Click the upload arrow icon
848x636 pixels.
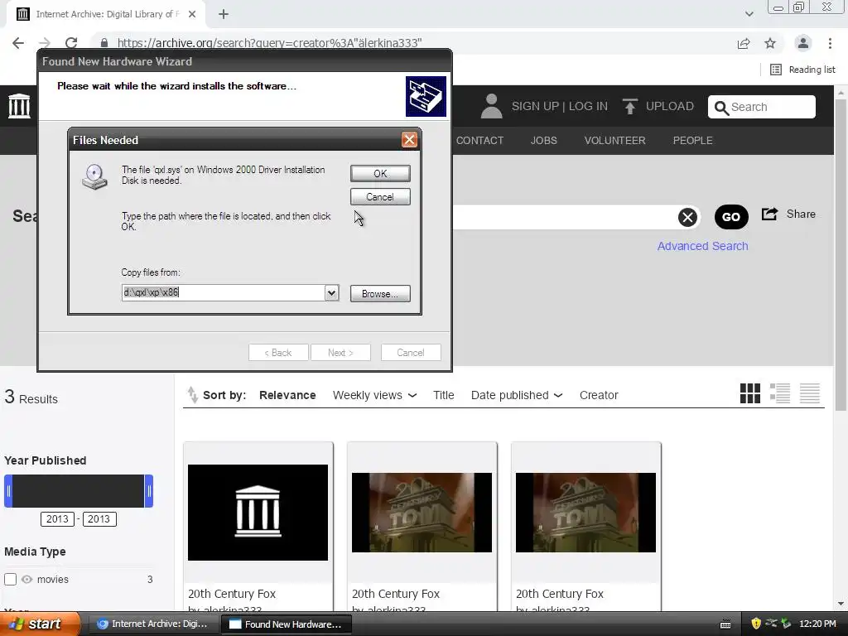point(629,106)
